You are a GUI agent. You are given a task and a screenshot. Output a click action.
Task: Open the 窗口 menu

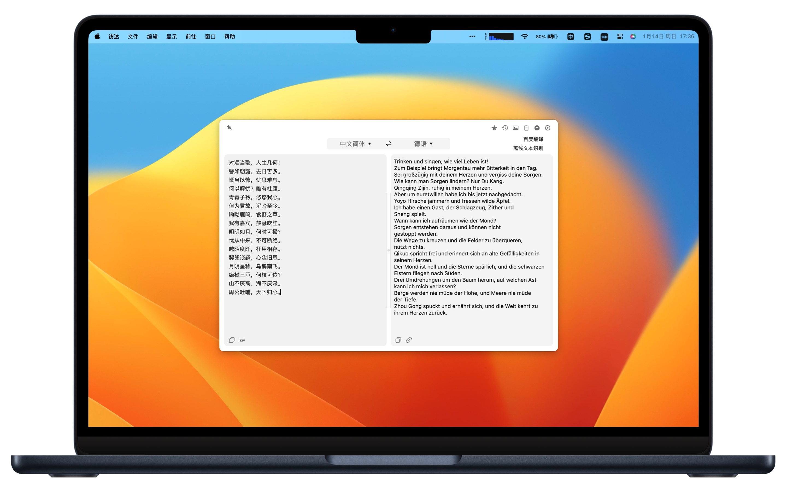coord(210,37)
